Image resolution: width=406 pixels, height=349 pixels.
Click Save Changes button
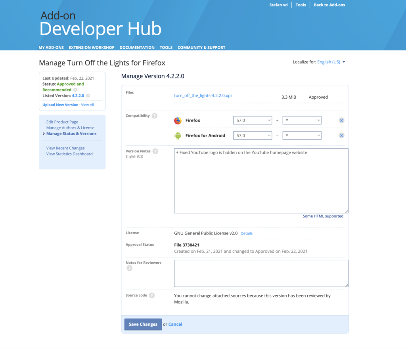143,324
